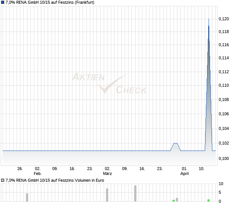Click the 'Feb.' month label
233x205 pixels.
38,173
